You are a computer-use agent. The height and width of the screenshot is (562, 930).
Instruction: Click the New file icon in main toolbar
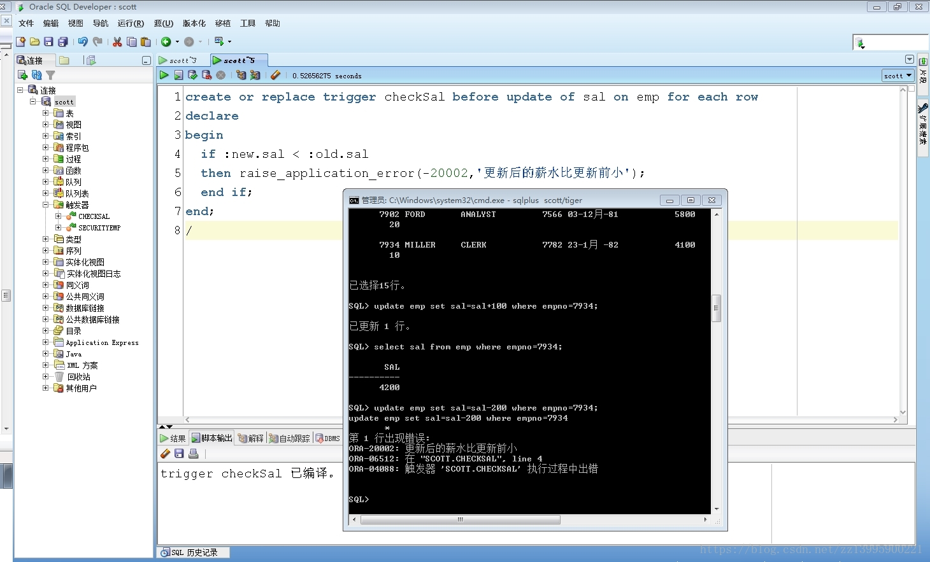(x=20, y=42)
